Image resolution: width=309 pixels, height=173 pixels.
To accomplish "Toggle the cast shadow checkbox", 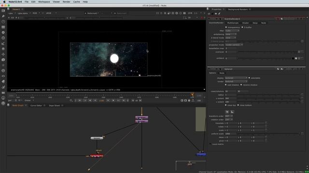I will coord(226,85).
